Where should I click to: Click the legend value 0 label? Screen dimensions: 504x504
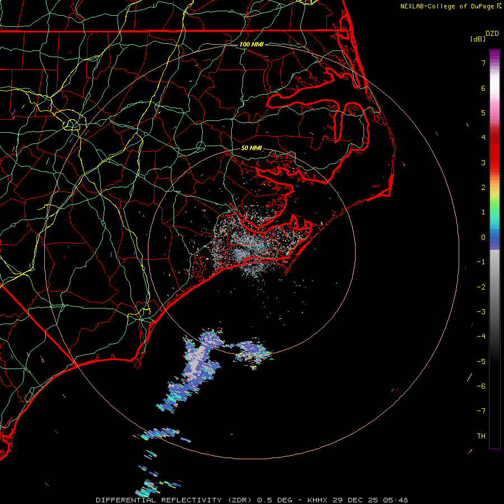point(483,237)
